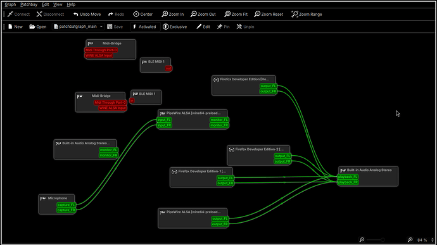Toggle Edit mode for patchbay
The image size is (437, 245).
(203, 27)
